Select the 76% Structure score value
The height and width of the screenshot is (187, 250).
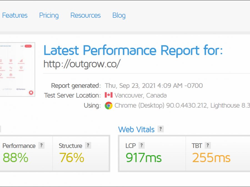(x=72, y=158)
